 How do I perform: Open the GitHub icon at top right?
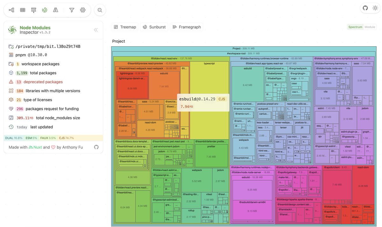[x=365, y=8]
